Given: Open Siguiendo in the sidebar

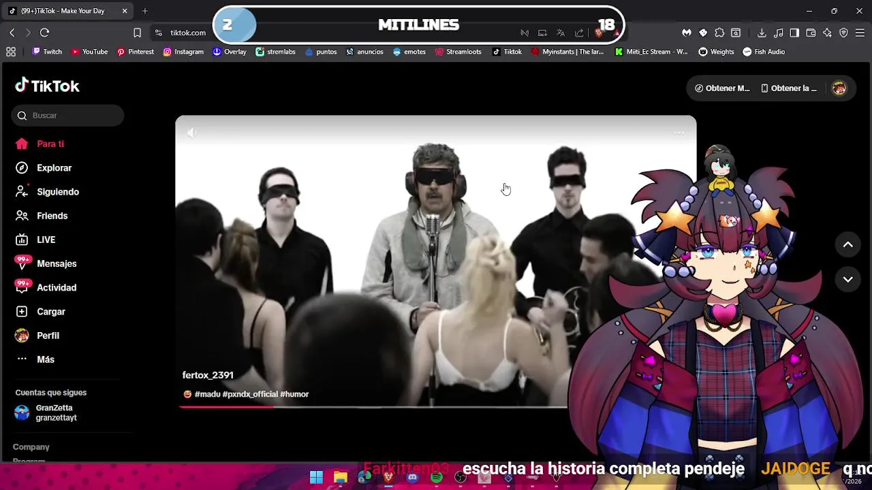Looking at the screenshot, I should coord(47,192).
